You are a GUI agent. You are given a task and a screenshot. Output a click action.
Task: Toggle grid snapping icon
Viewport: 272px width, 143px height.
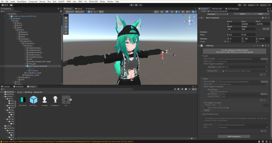point(95,12)
